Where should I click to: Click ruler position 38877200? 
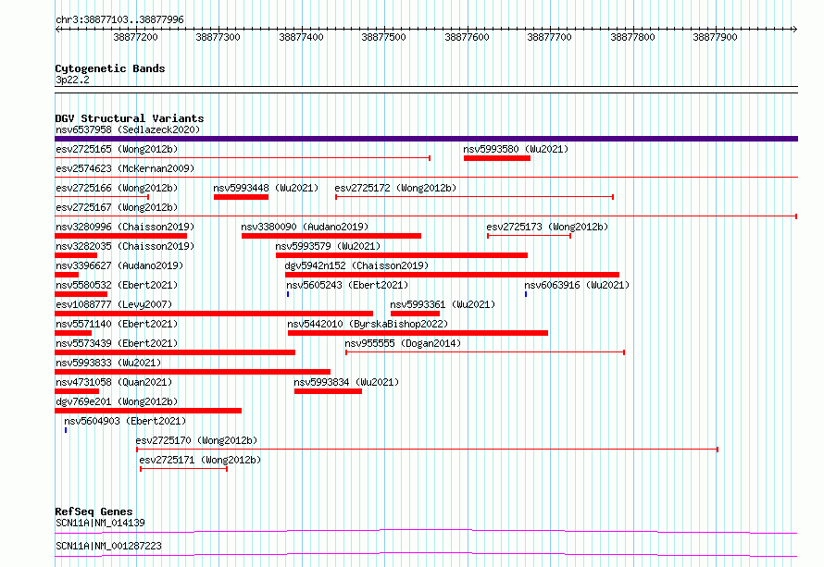coord(135,37)
